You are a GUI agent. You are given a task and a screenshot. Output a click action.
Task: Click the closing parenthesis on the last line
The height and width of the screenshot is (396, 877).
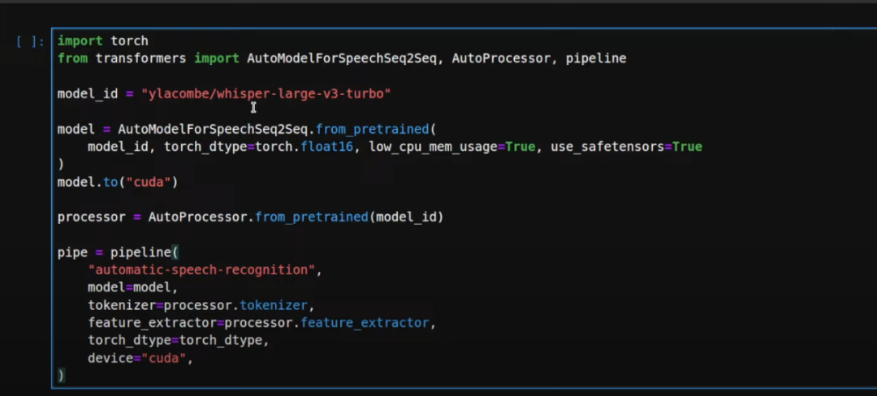[61, 375]
